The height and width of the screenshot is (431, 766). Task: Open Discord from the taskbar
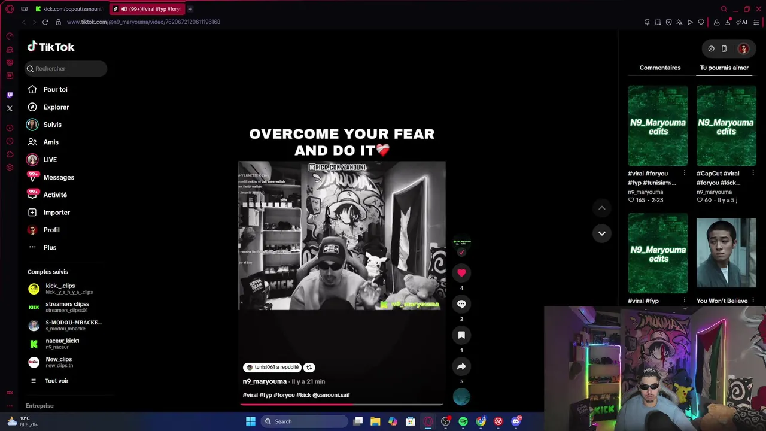point(516,421)
